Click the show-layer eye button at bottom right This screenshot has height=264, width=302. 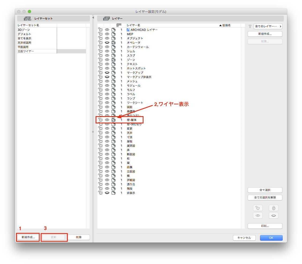[x=258, y=215]
